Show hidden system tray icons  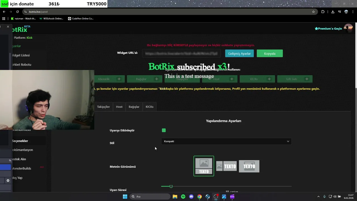click(x=319, y=197)
